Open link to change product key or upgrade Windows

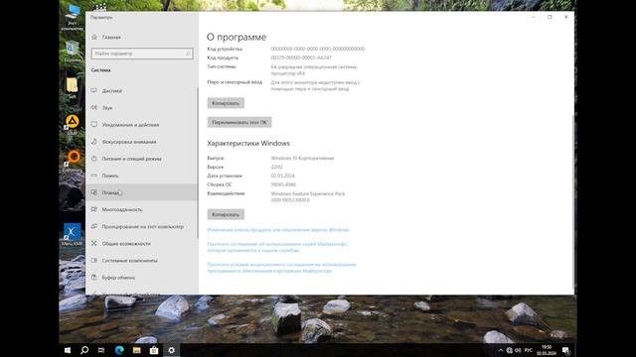tap(278, 230)
